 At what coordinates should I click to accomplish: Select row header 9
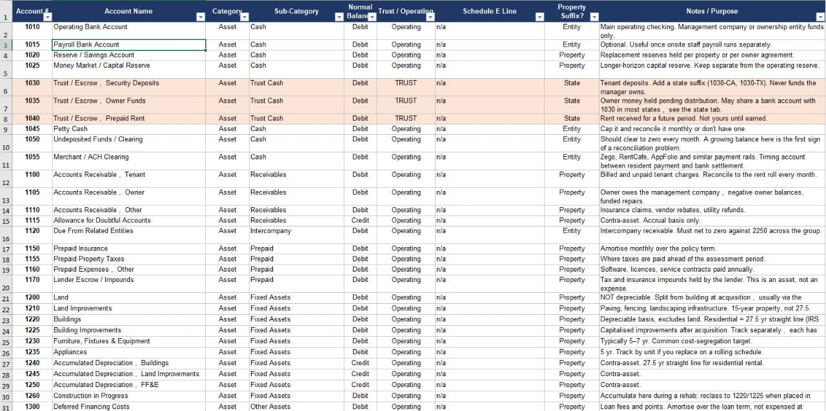pos(6,129)
